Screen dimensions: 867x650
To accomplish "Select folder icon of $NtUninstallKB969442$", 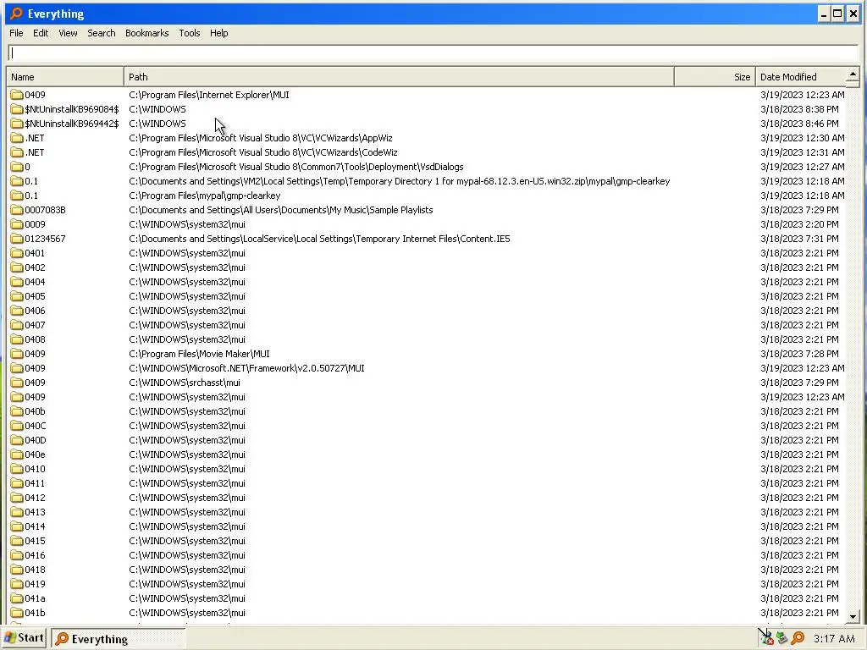I will click(x=17, y=124).
